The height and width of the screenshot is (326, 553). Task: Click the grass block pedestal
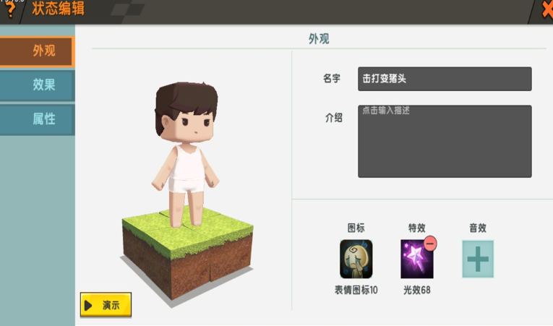[x=188, y=254]
